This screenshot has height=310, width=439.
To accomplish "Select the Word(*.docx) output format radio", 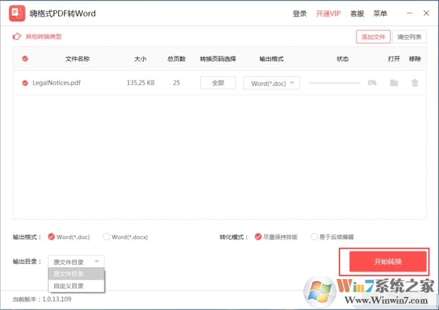I will [x=106, y=236].
